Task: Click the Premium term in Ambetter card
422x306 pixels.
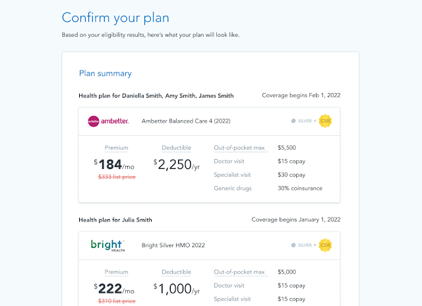Action: point(116,148)
